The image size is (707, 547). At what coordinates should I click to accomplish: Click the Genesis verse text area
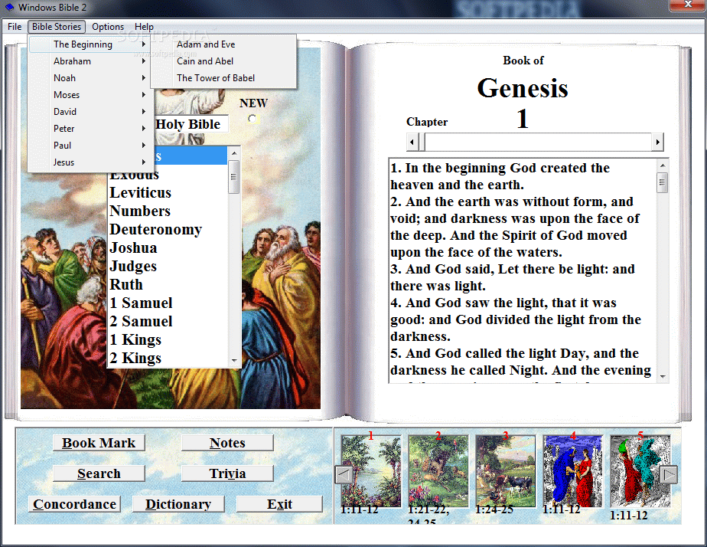[x=522, y=270]
